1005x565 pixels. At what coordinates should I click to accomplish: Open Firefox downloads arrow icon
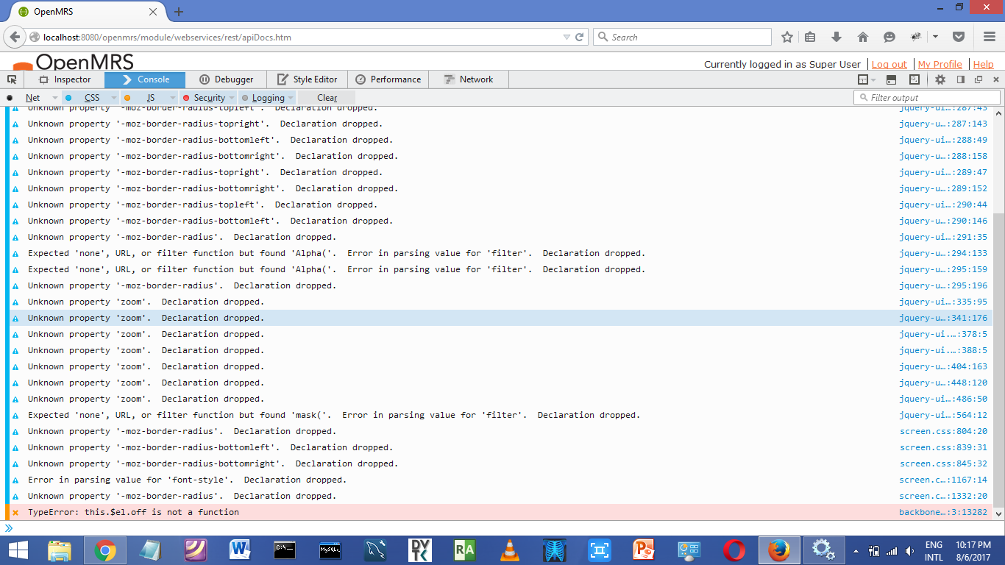pyautogui.click(x=837, y=37)
